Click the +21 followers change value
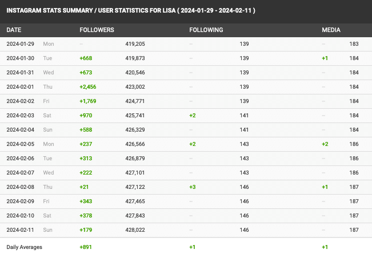Viewport: 372px width, 261px height. click(84, 187)
